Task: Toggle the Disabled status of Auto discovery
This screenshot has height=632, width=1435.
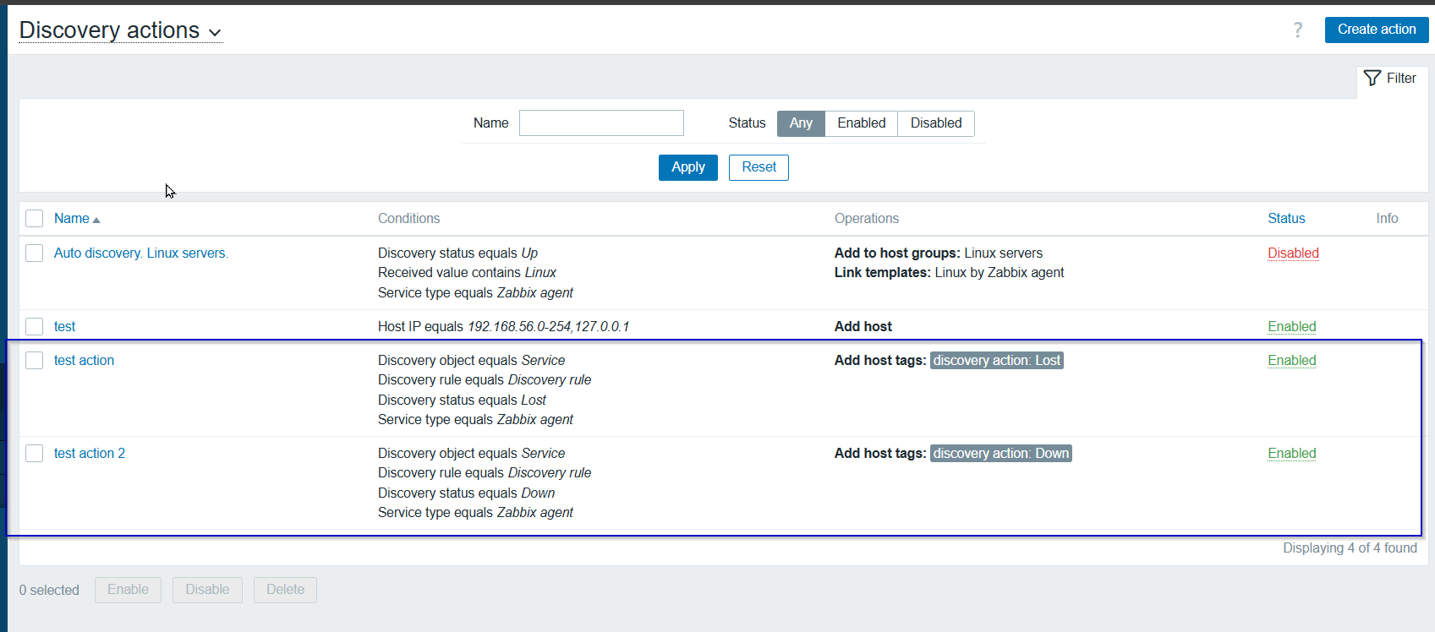Action: (x=1292, y=253)
